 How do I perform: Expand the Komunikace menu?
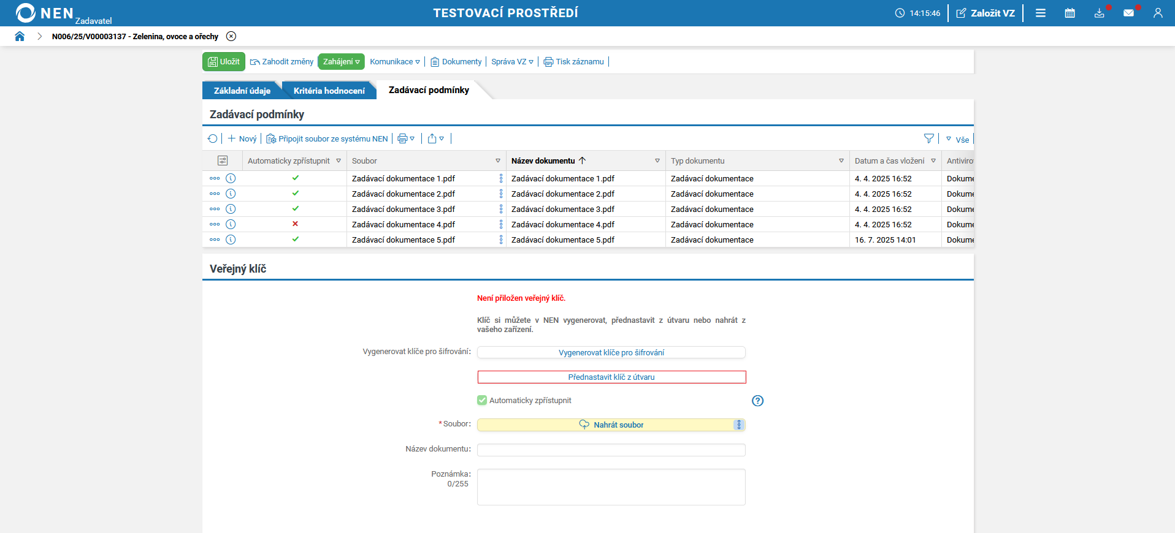[x=395, y=62]
